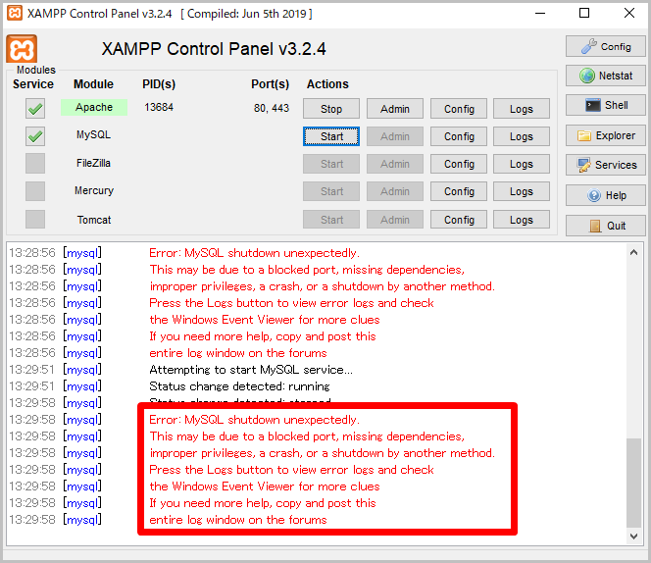Viewport: 651px width, 563px height.
Task: Click the FileZilla module label
Action: click(93, 163)
